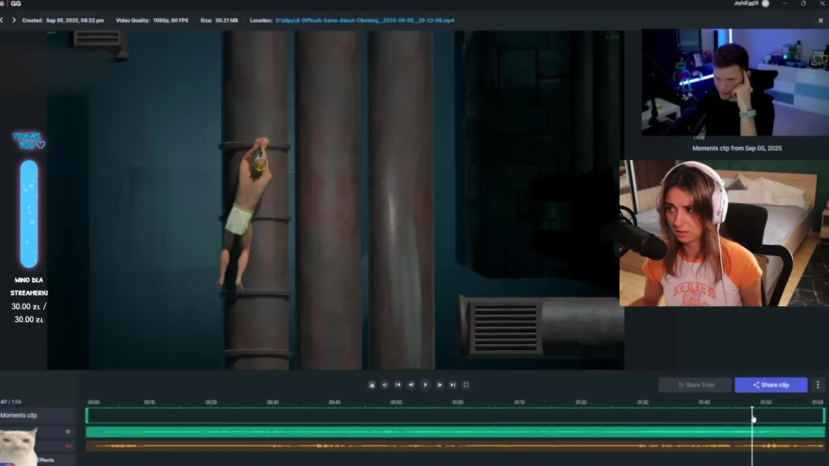
Task: Unmute the orange microphone track
Action: pos(68,446)
